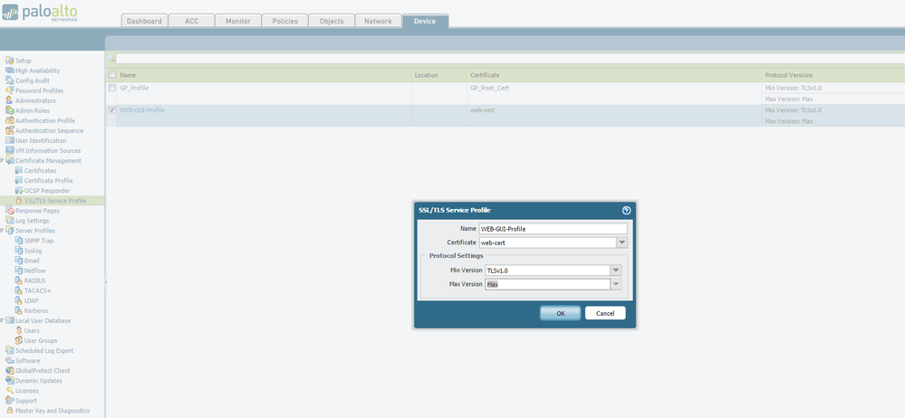905x418 pixels.
Task: Open the Certificate dropdown arrow
Action: tap(621, 242)
